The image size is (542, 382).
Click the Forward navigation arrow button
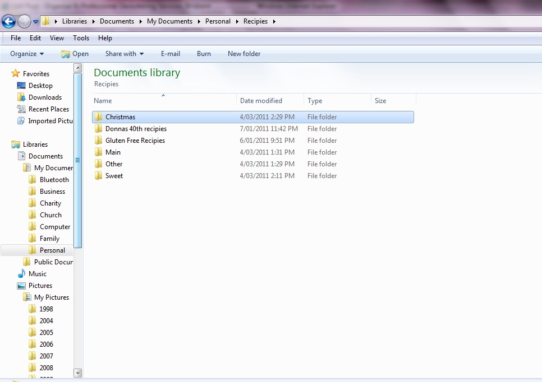[x=24, y=22]
